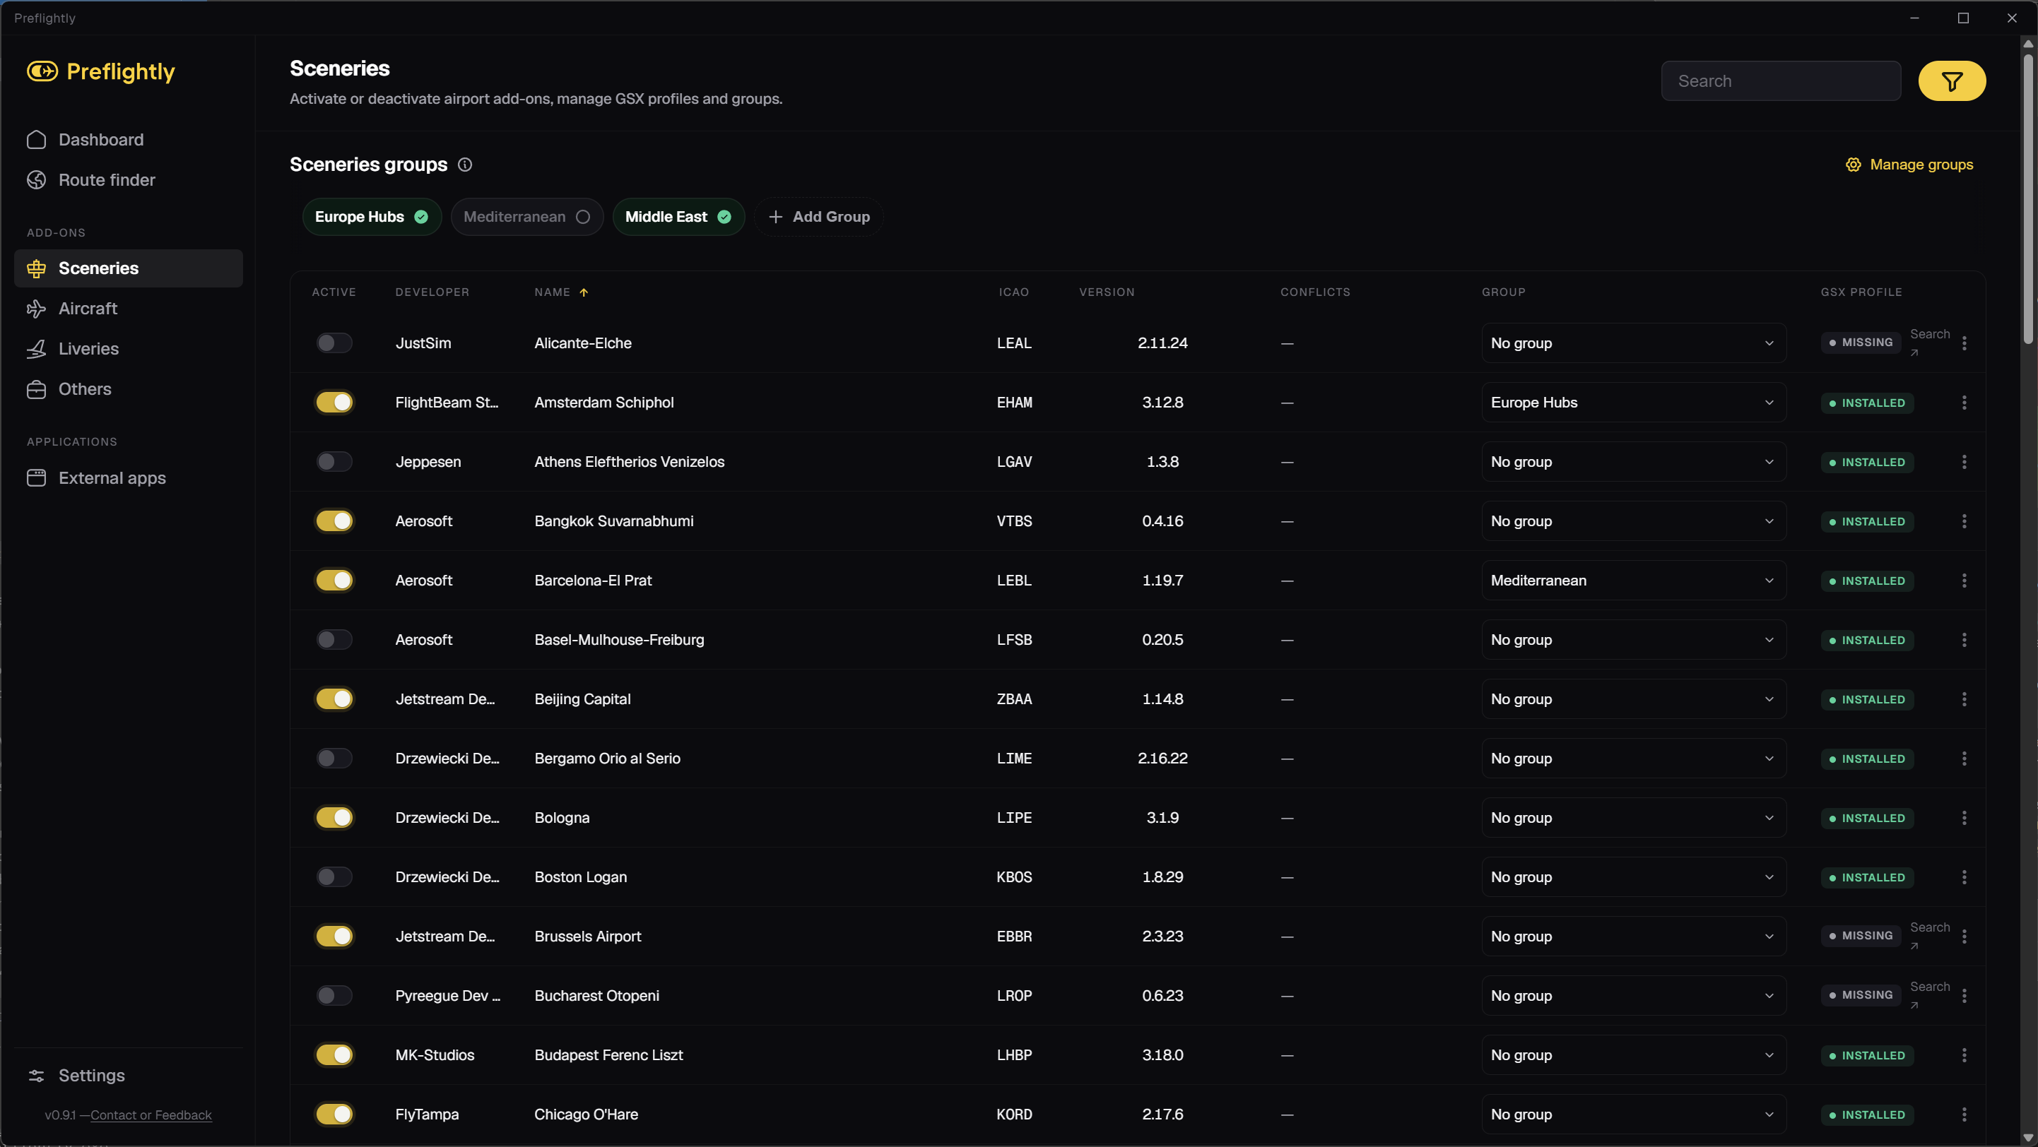
Task: Enable the Bucharest Otopeni toggle
Action: click(x=334, y=995)
